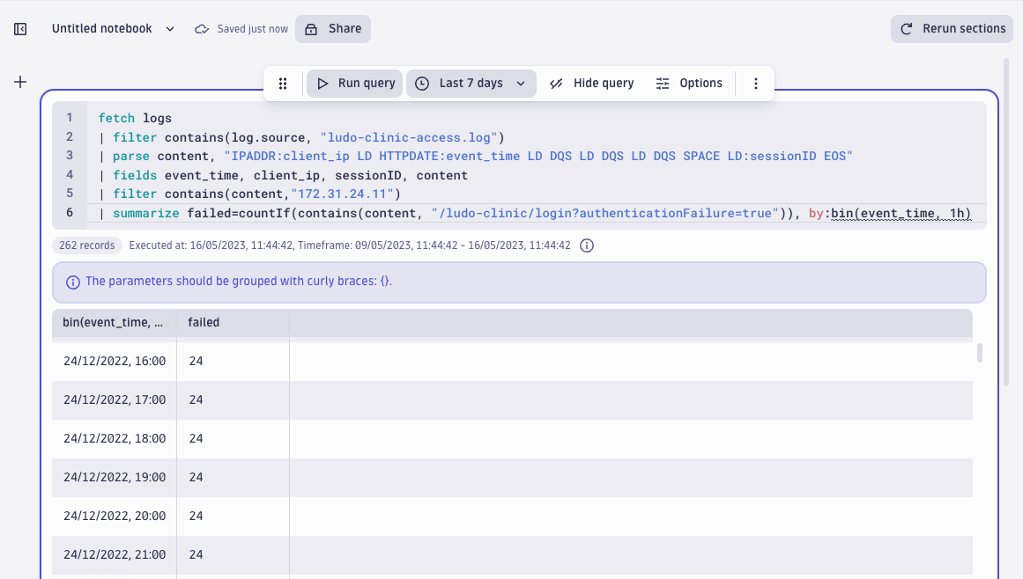1023x579 pixels.
Task: Click the info icon in the parameters banner
Action: pos(74,281)
